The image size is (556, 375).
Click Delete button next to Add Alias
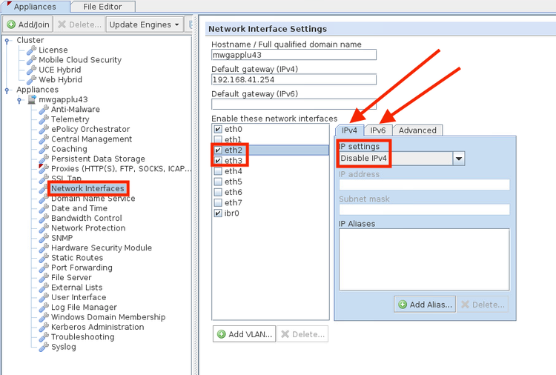tap(483, 305)
